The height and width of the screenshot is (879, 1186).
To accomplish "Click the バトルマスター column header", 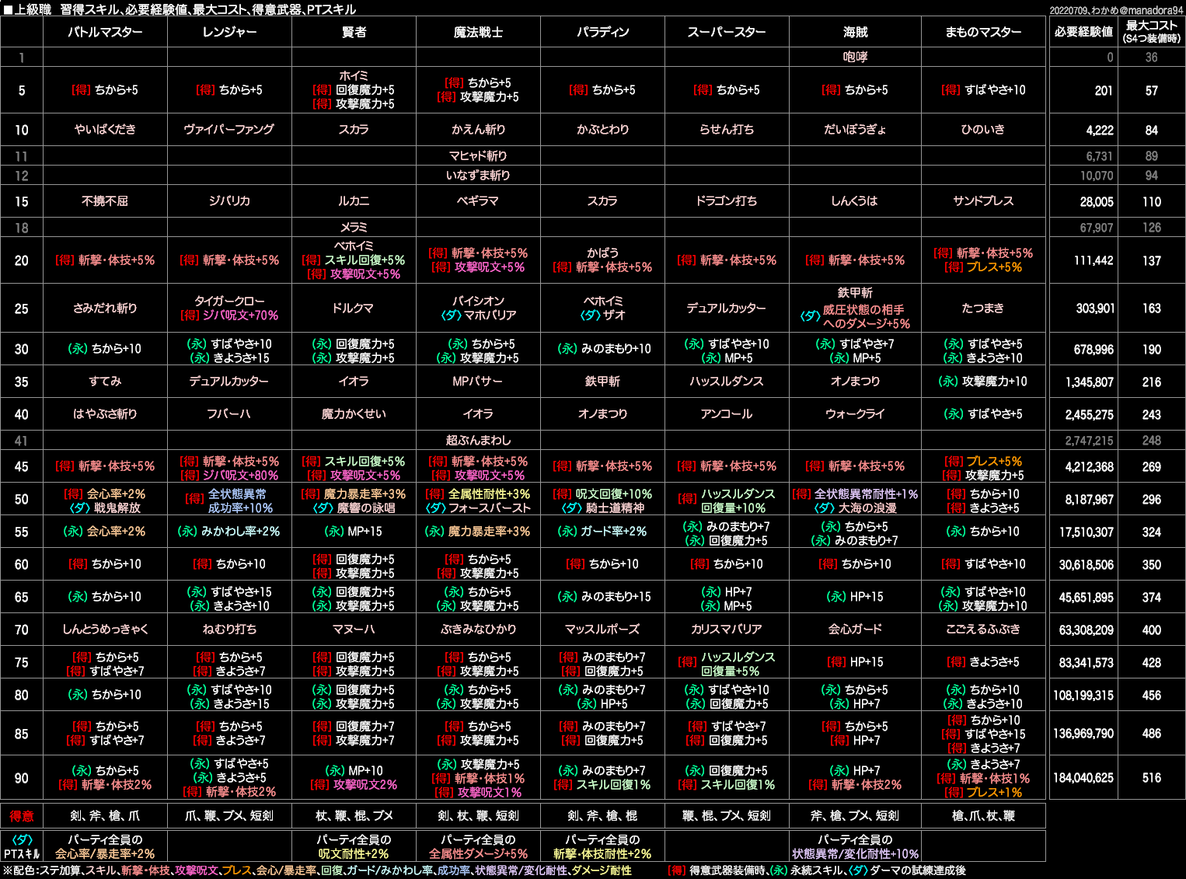I will point(105,33).
